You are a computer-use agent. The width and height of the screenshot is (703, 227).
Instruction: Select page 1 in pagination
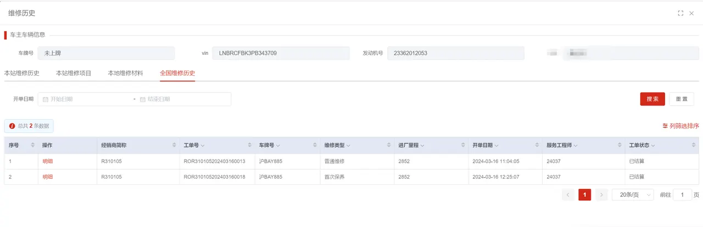[585, 195]
